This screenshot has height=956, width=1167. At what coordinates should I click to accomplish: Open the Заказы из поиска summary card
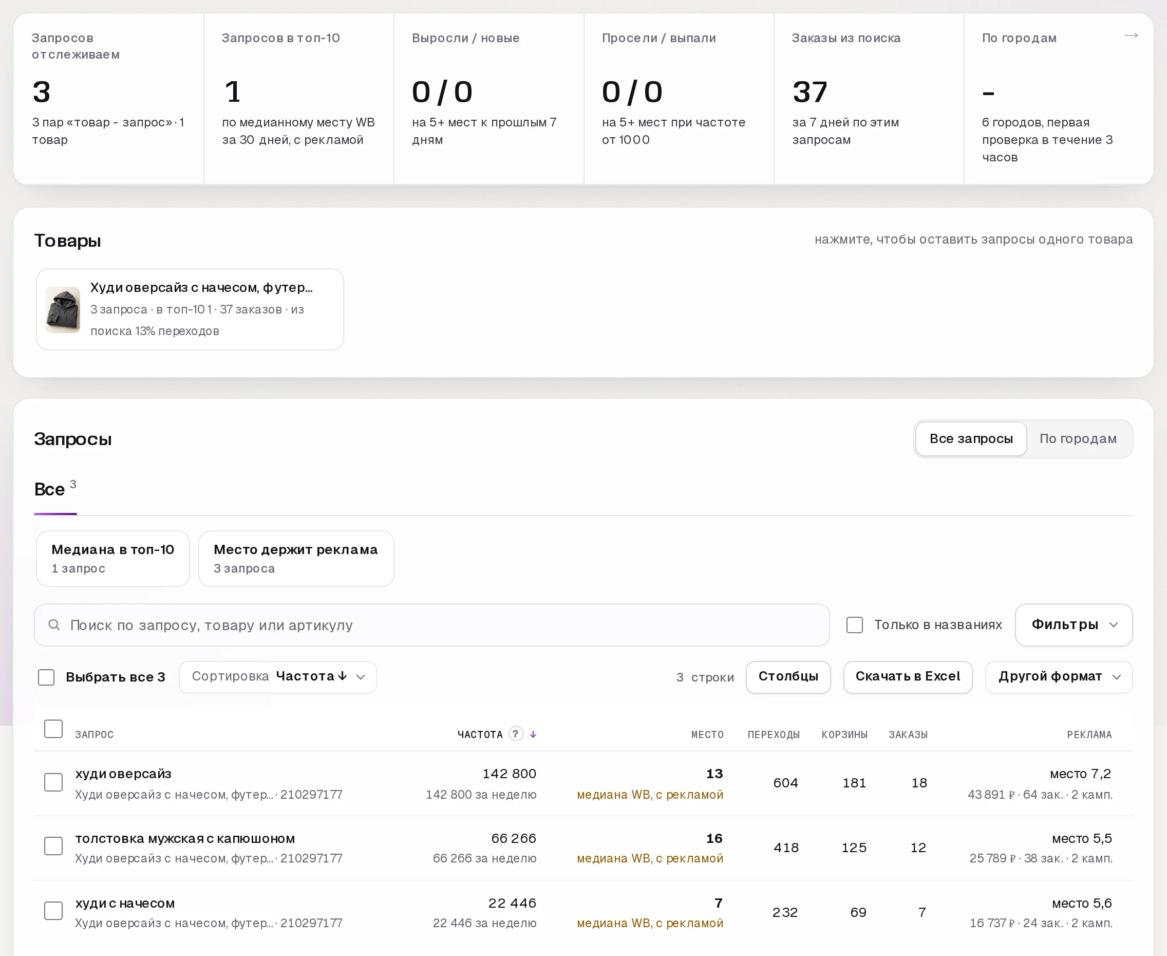coord(869,99)
